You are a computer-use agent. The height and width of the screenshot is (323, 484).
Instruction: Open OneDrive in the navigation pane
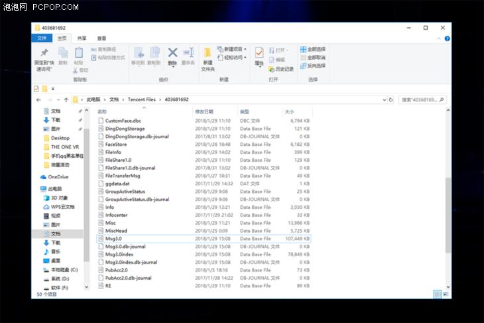pyautogui.click(x=54, y=177)
